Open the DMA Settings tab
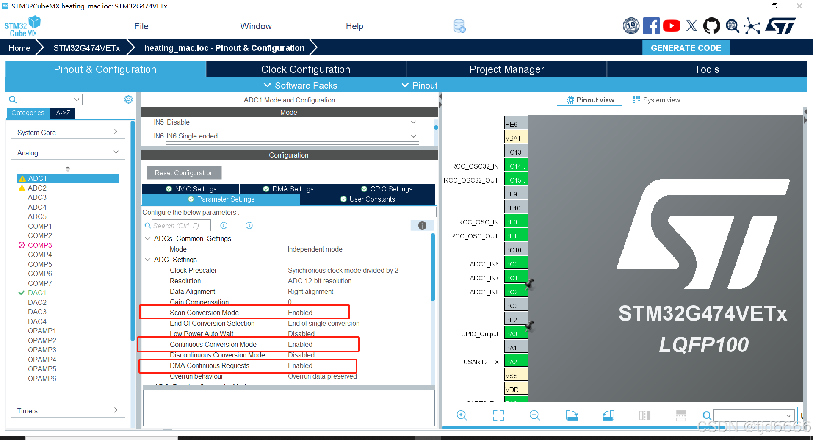The height and width of the screenshot is (440, 813). 288,189
